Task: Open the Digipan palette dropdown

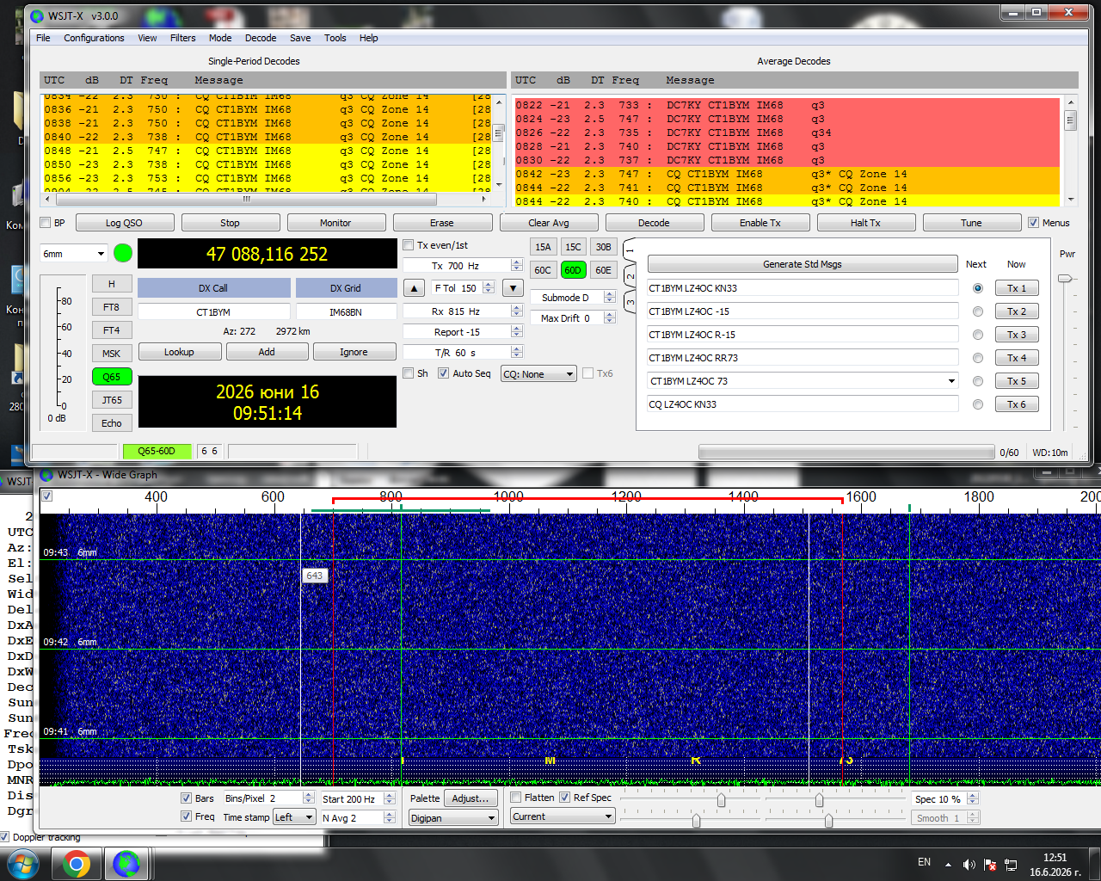Action: [453, 818]
